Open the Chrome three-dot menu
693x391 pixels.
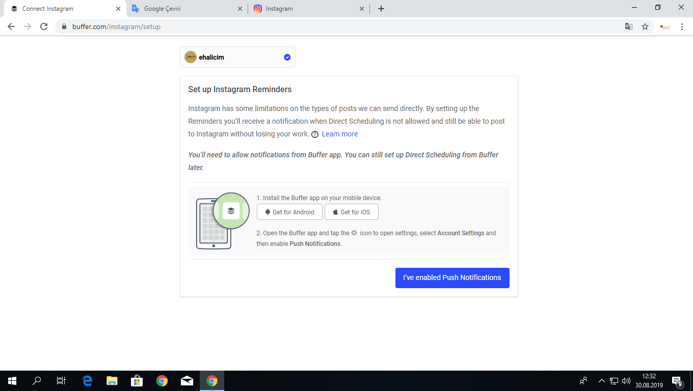(x=682, y=26)
